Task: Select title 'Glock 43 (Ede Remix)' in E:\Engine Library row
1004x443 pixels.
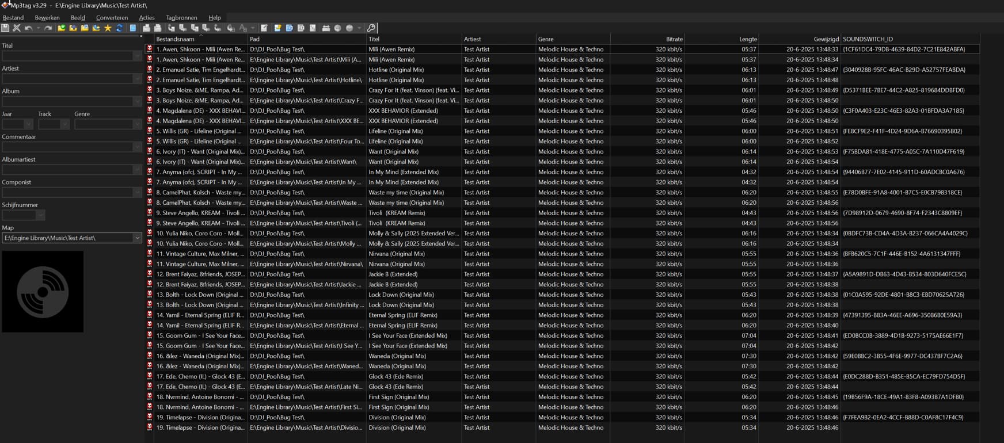Action: pos(395,387)
